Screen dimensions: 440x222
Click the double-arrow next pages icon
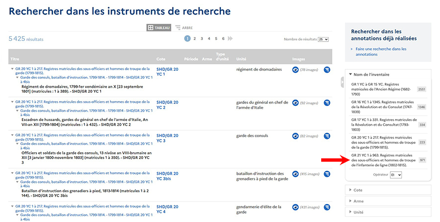click(x=230, y=39)
